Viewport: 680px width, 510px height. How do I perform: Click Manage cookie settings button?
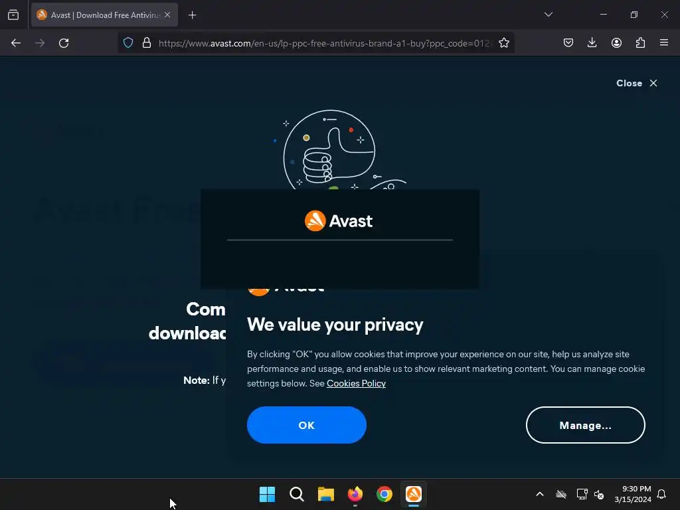[586, 425]
